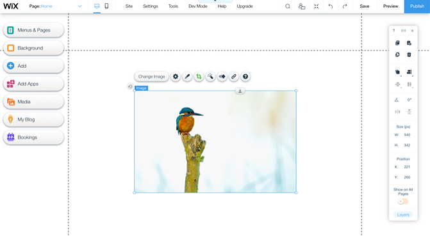Click the Paste icon in toolbar
This screenshot has height=236, width=430.
tap(409, 43)
